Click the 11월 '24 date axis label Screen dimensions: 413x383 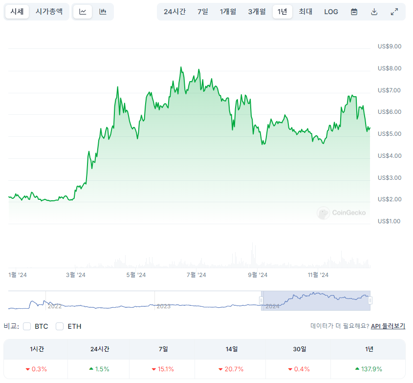[318, 275]
